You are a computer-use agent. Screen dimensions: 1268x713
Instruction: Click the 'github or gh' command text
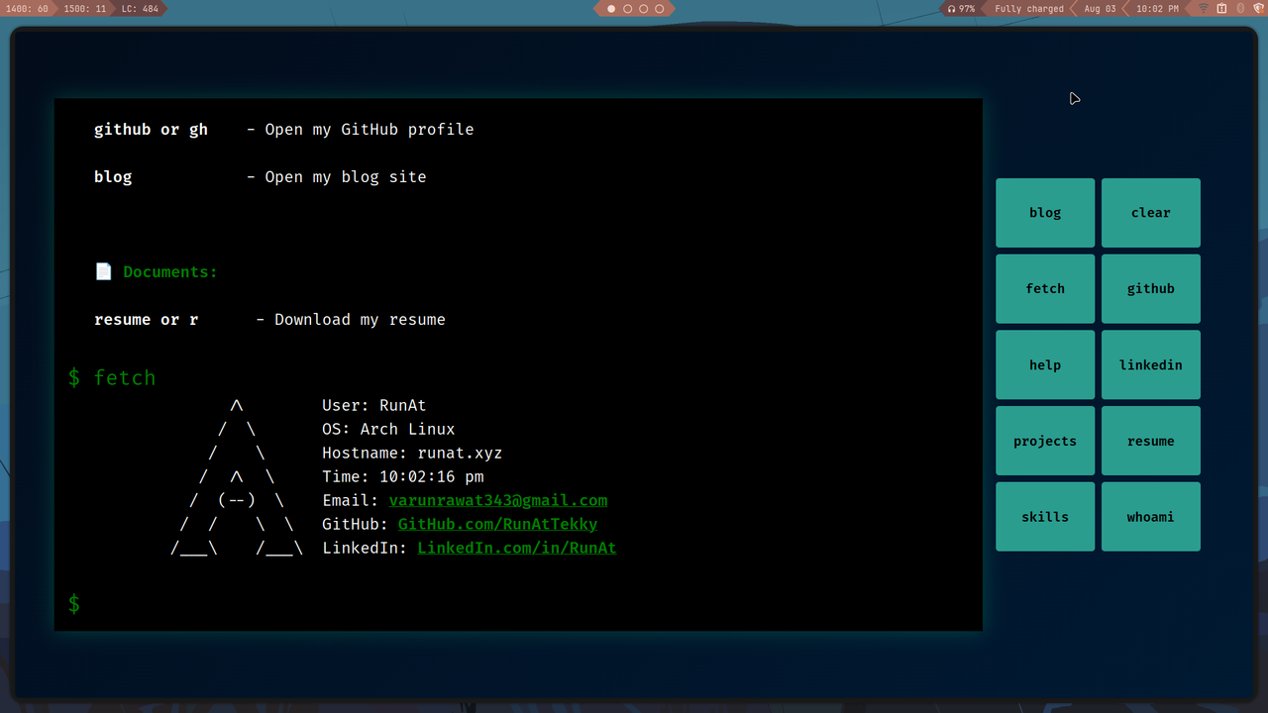point(151,130)
